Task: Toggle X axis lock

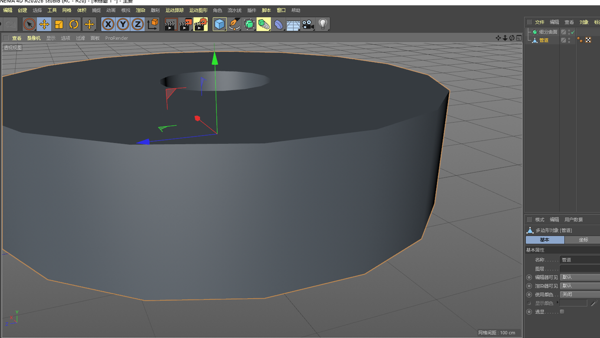Action: tap(108, 24)
